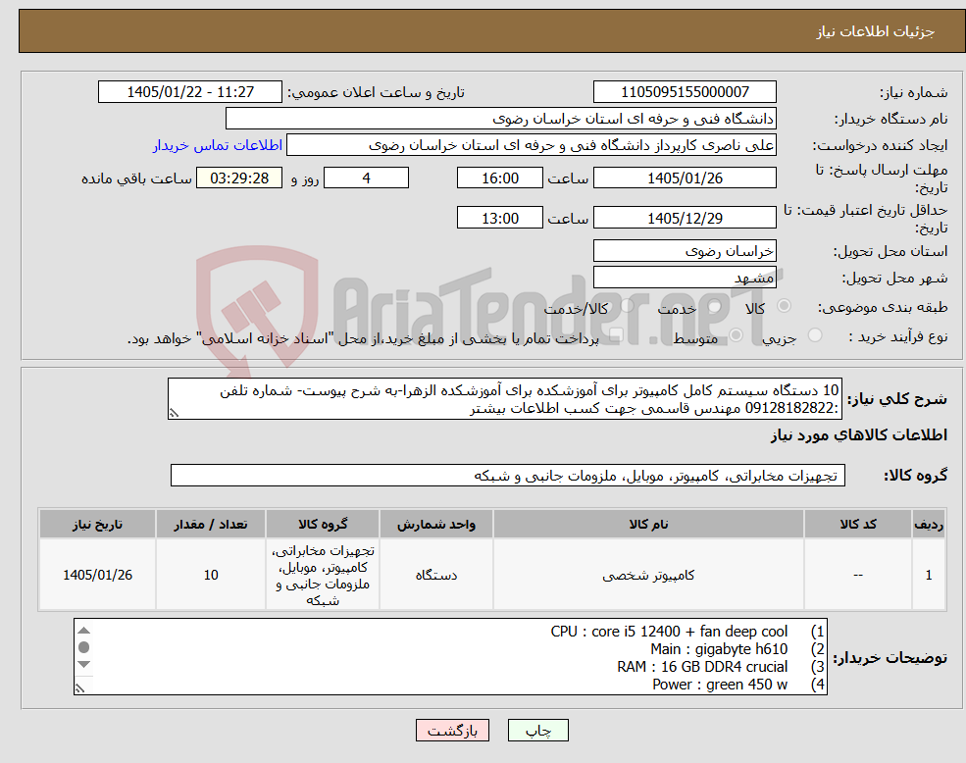Click scroll down arrow in buyer notes
Screen dimensions: 966x763
[x=84, y=664]
